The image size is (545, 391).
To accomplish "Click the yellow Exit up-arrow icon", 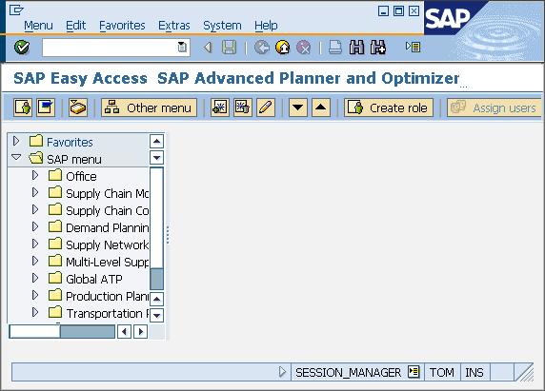I will point(283,48).
